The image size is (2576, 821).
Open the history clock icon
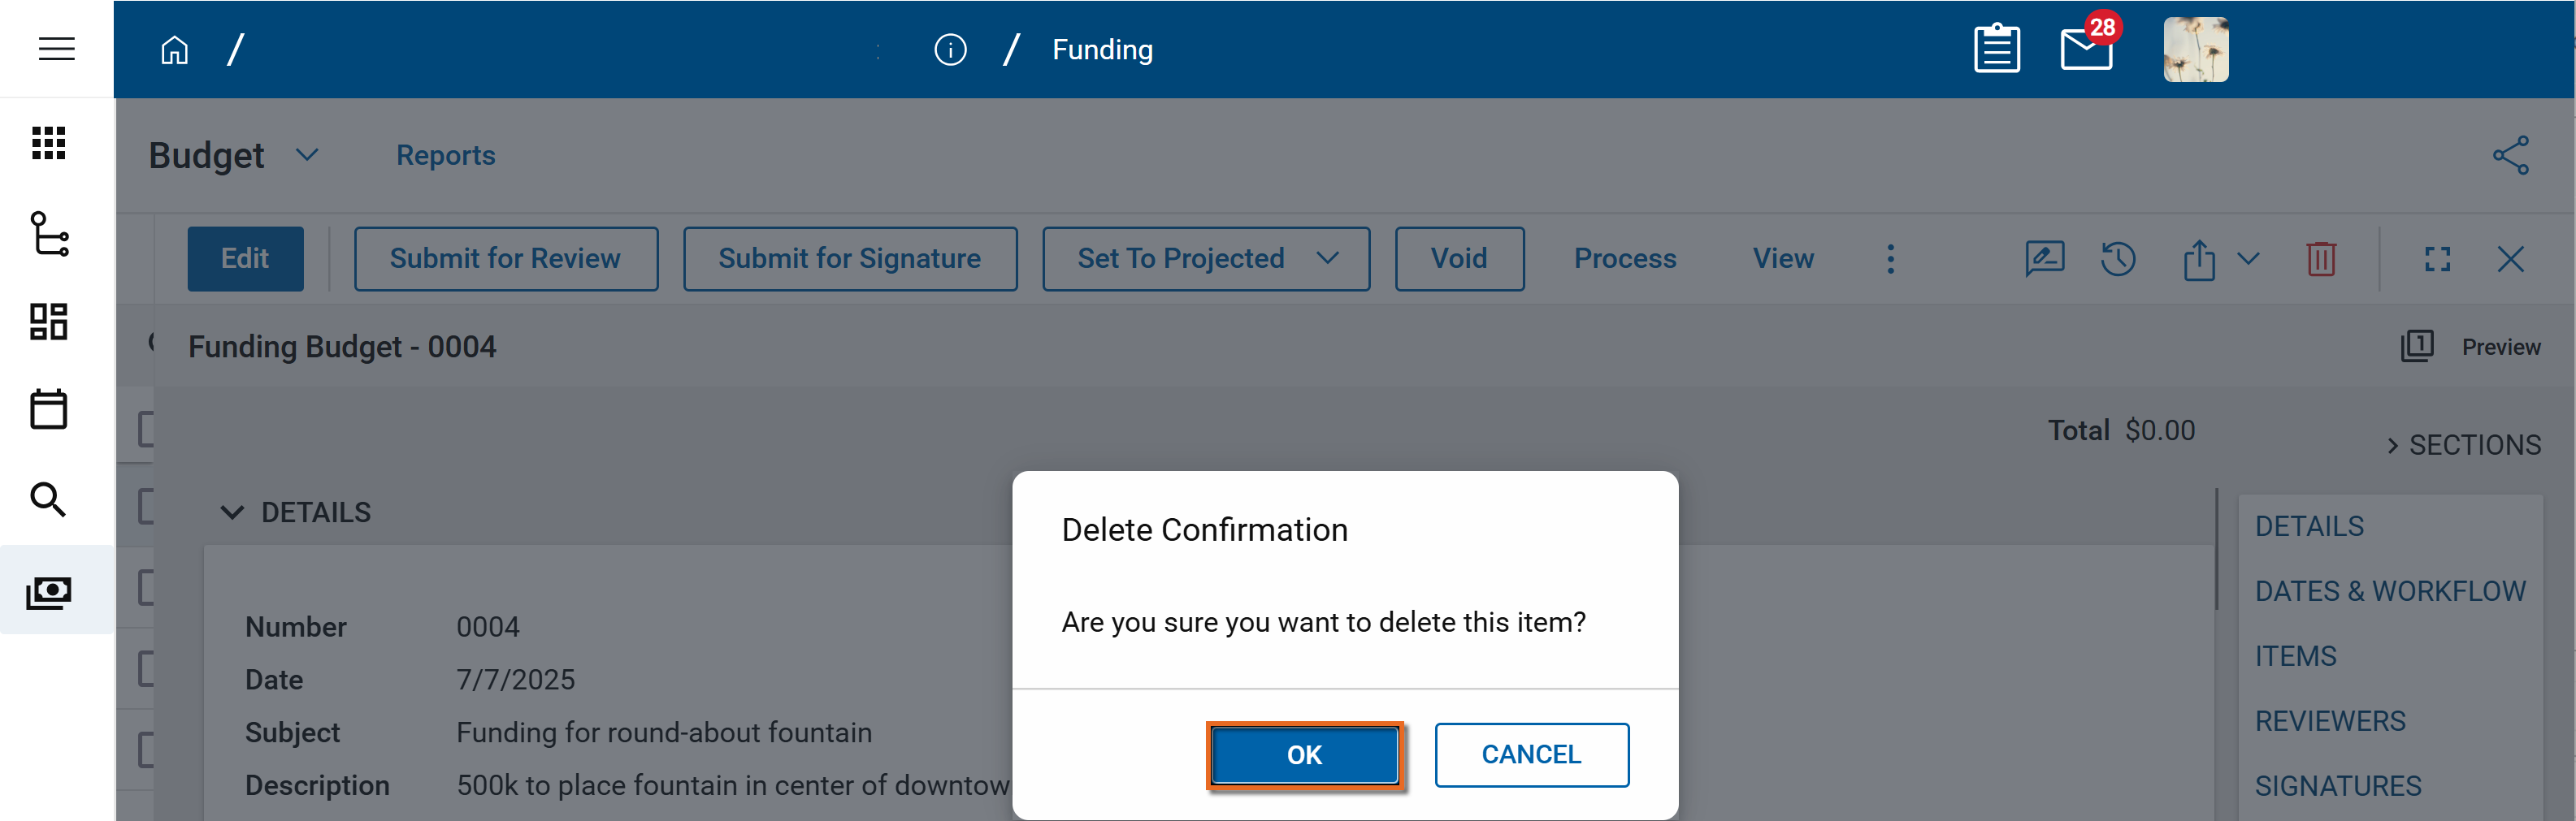click(2117, 260)
